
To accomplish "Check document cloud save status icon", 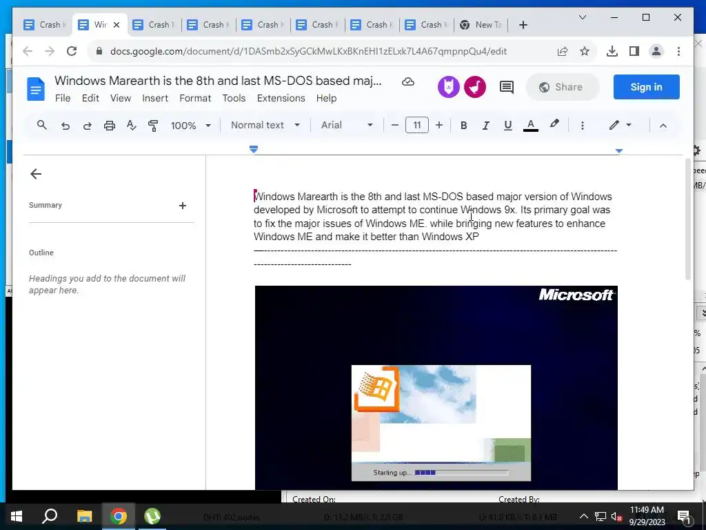I will [408, 81].
